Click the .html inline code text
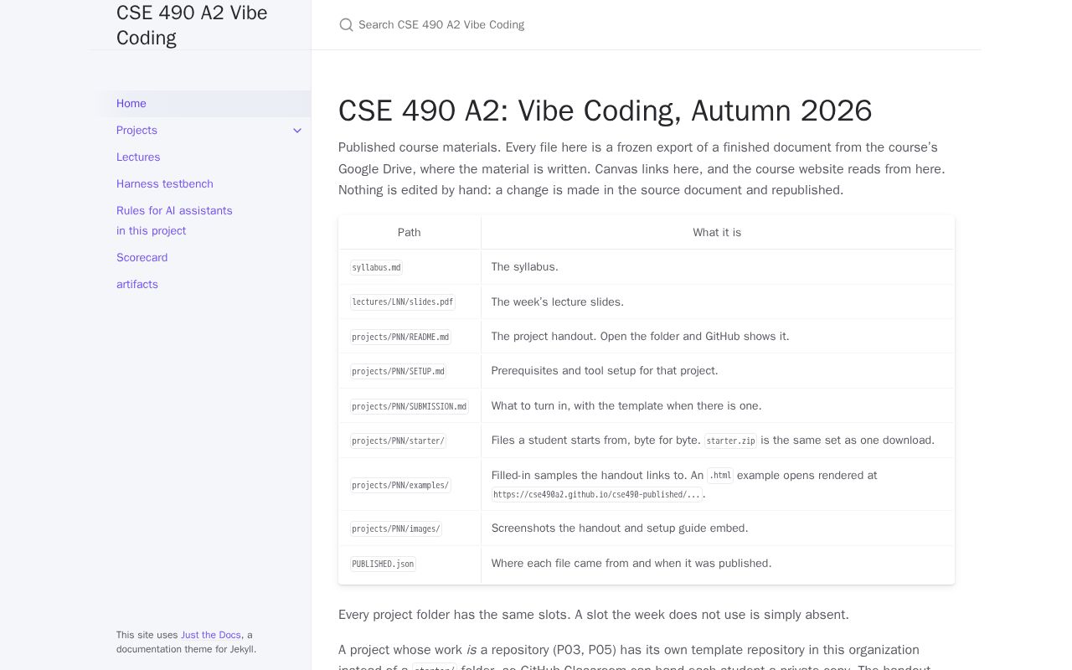Viewport: 1072px width, 670px height. tap(720, 476)
